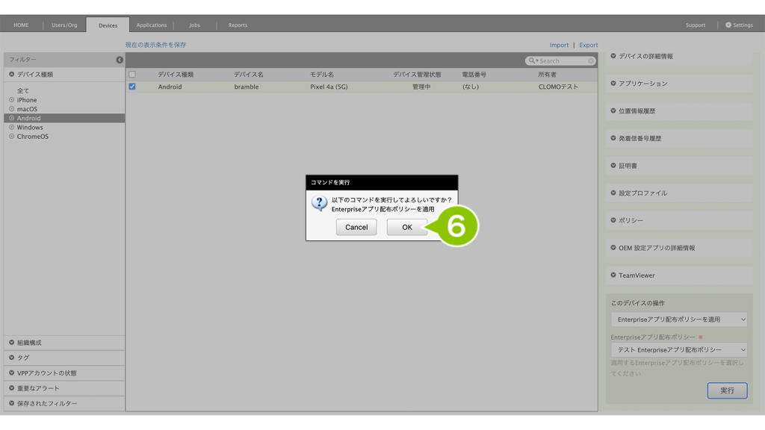This screenshot has height=430, width=765.
Task: Expand the TeamViewer panel
Action: pos(679,275)
